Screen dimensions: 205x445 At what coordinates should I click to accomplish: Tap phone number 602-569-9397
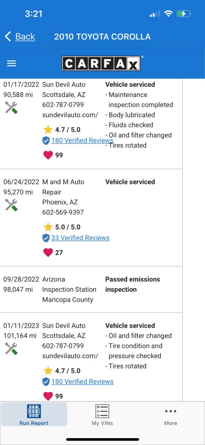click(x=63, y=212)
